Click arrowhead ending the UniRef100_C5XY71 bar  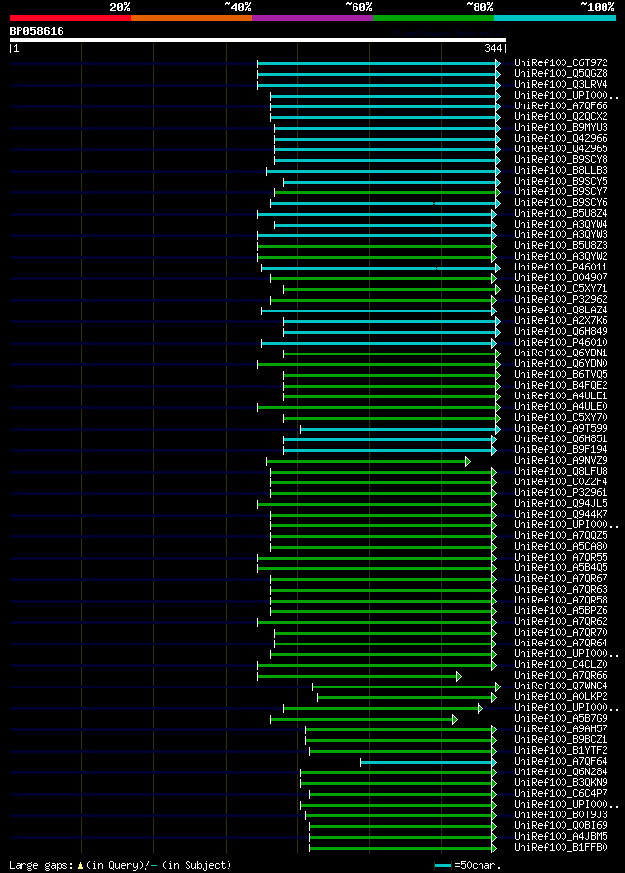pyautogui.click(x=498, y=289)
